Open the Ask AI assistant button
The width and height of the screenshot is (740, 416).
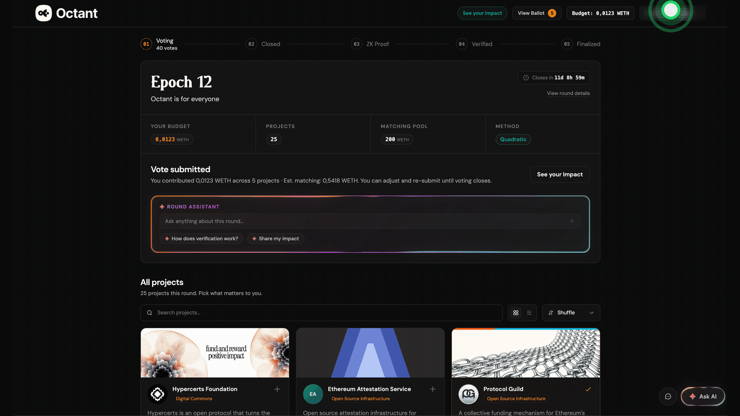(x=703, y=396)
